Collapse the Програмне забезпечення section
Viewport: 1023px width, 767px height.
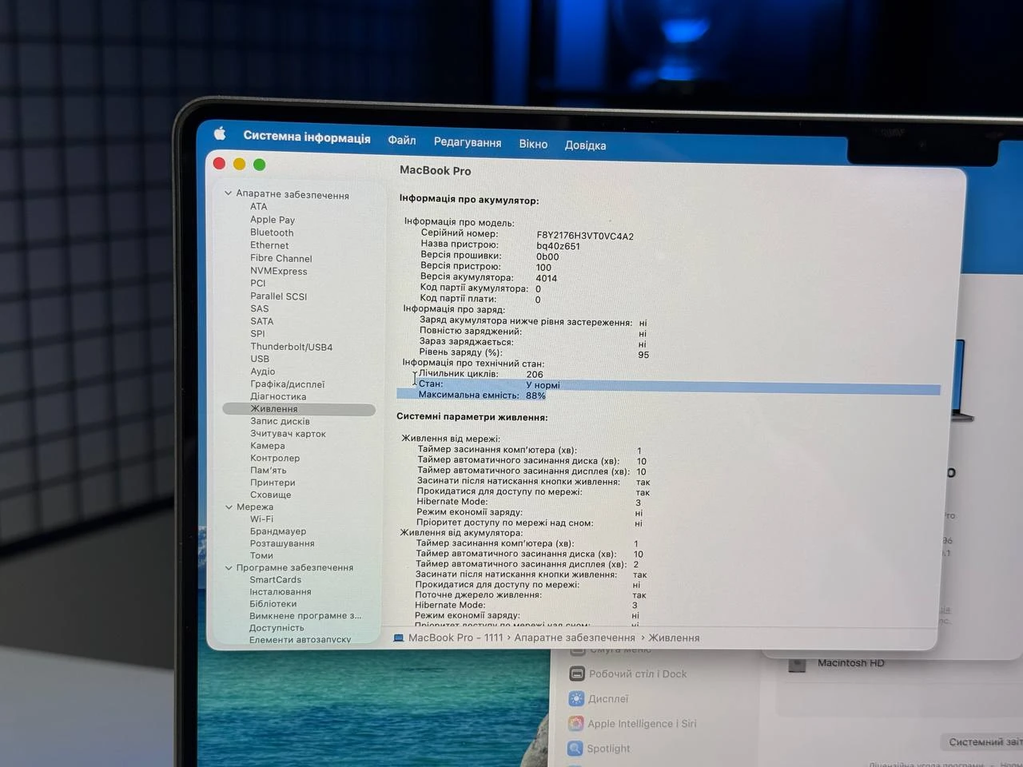[x=229, y=567]
